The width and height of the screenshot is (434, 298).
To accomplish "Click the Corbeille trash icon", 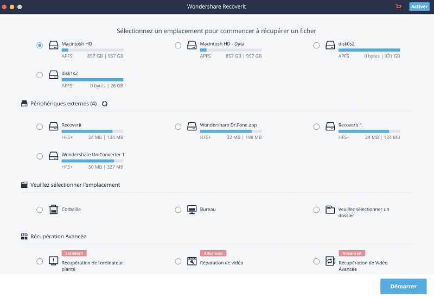I will coord(53,210).
